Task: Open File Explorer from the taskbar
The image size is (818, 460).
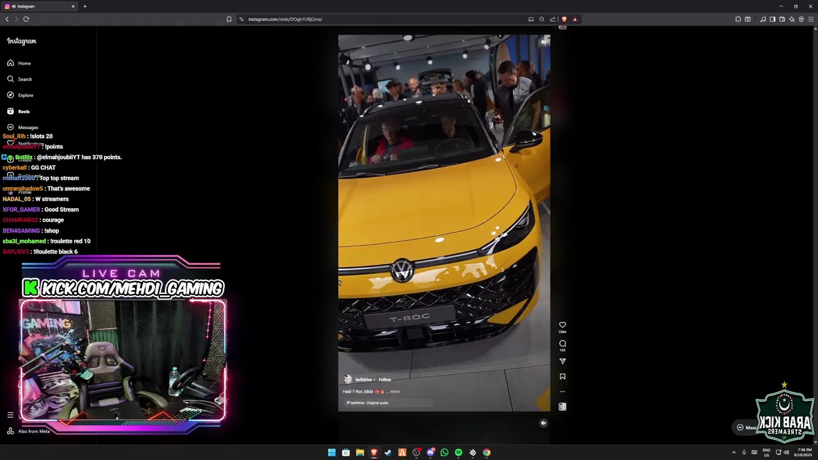Action: coord(360,452)
